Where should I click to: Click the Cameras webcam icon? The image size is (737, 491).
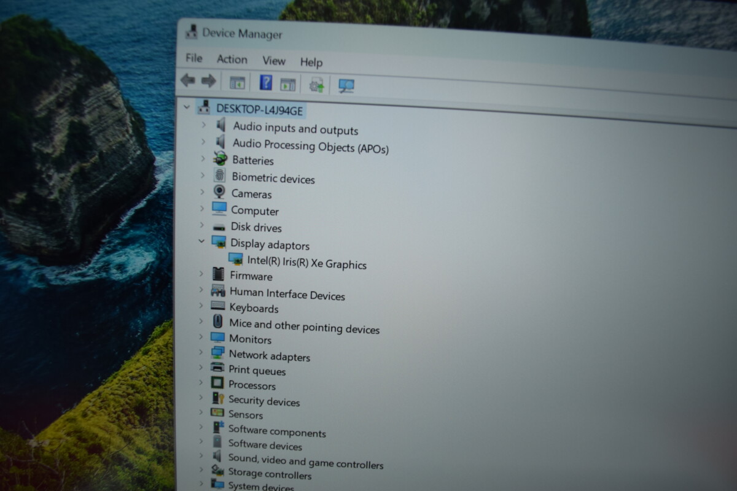219,192
